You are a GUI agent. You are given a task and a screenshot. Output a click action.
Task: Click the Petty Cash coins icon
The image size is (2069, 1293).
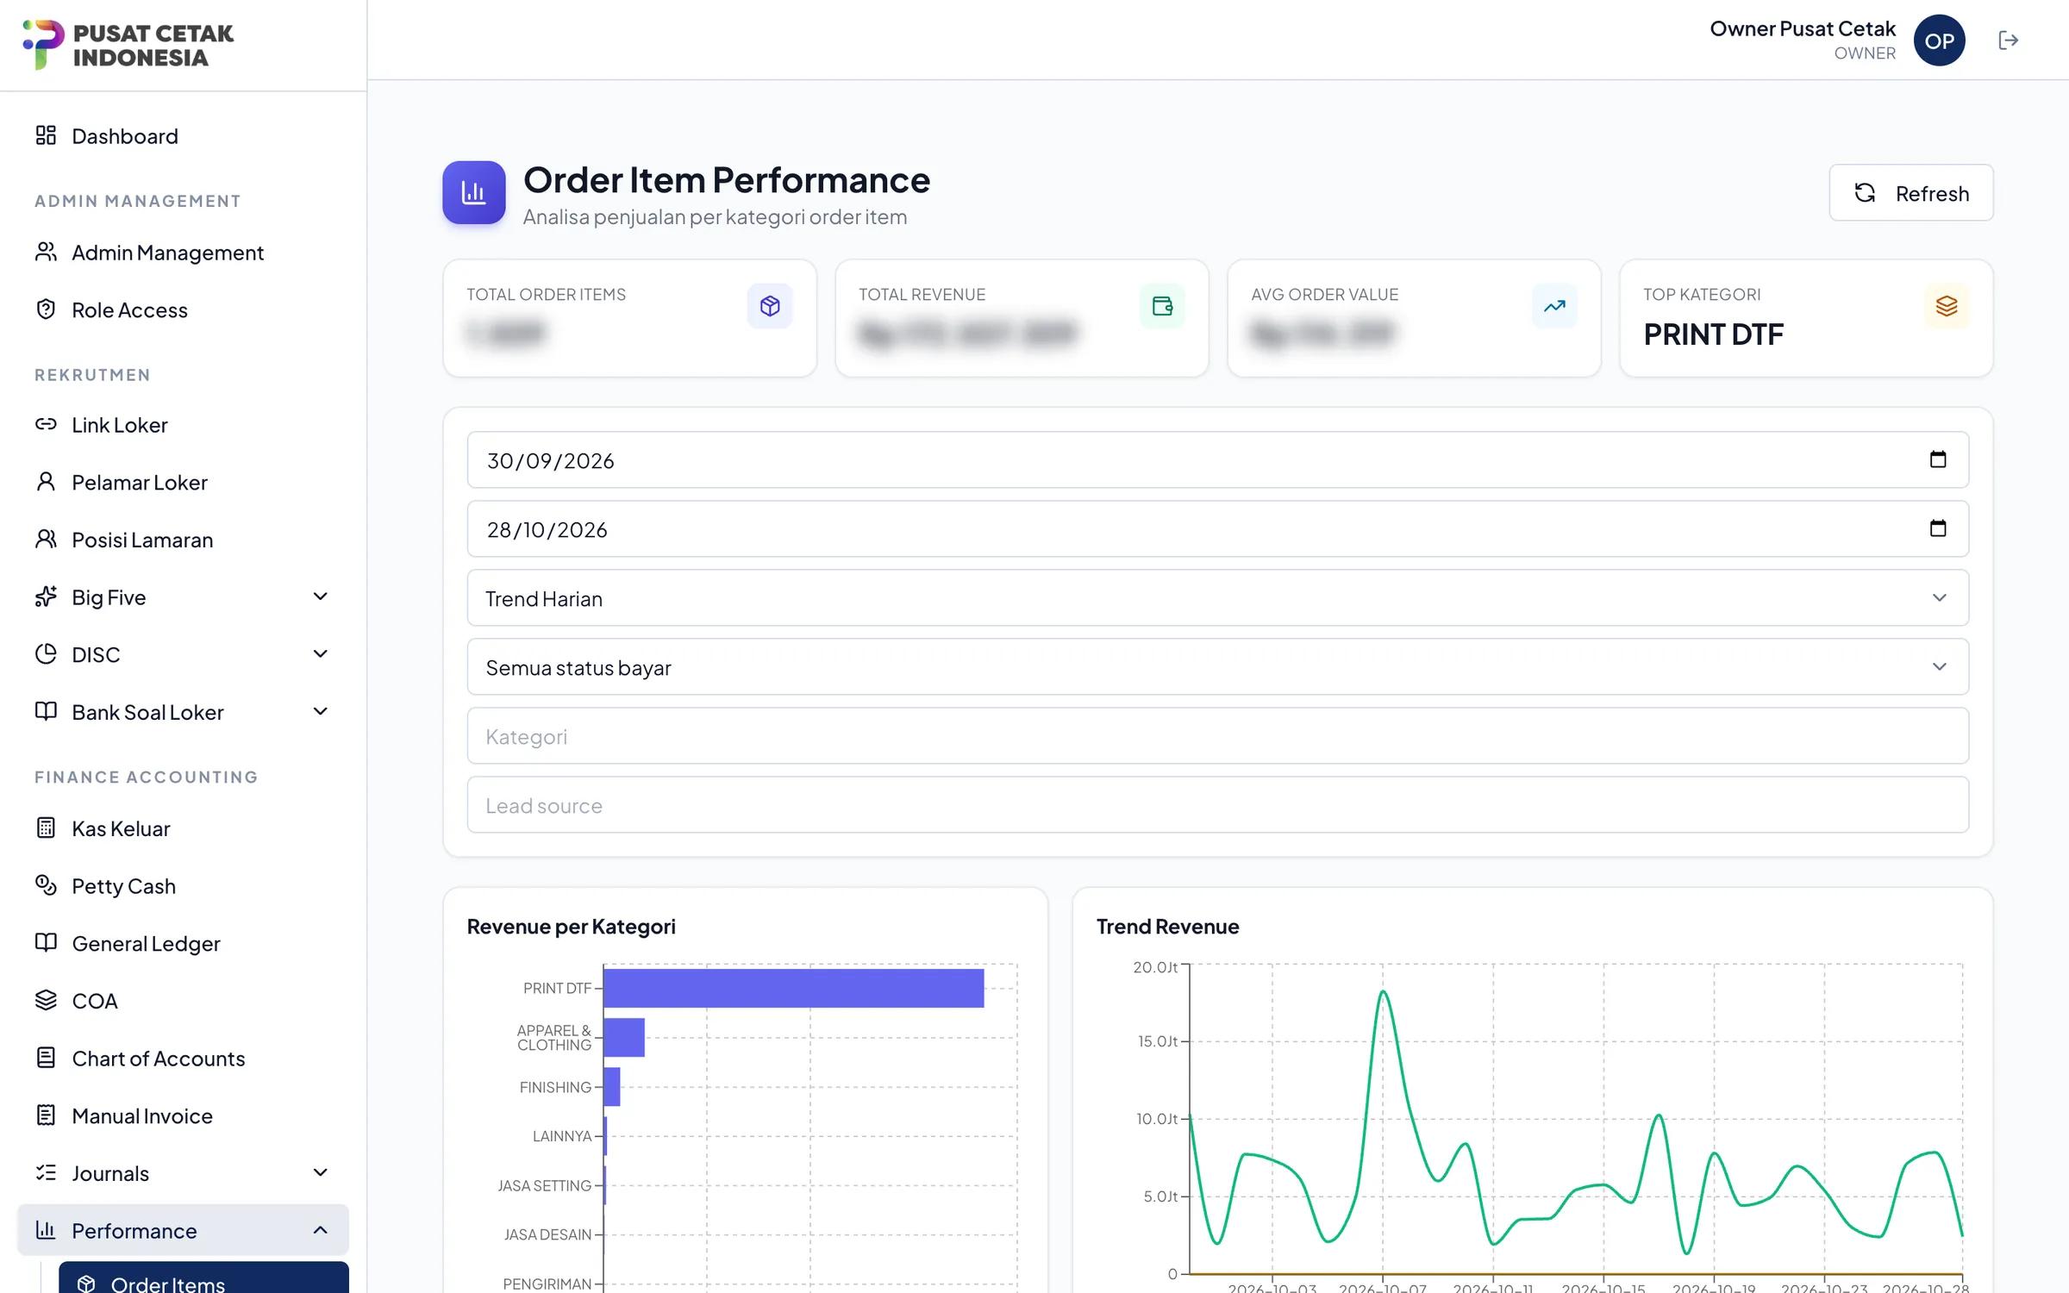click(46, 885)
